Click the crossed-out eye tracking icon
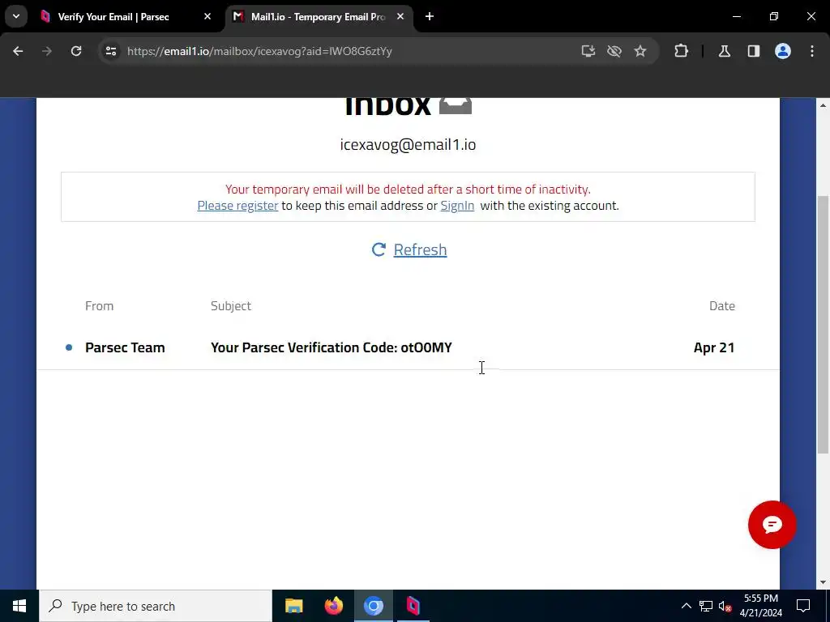 [614, 51]
